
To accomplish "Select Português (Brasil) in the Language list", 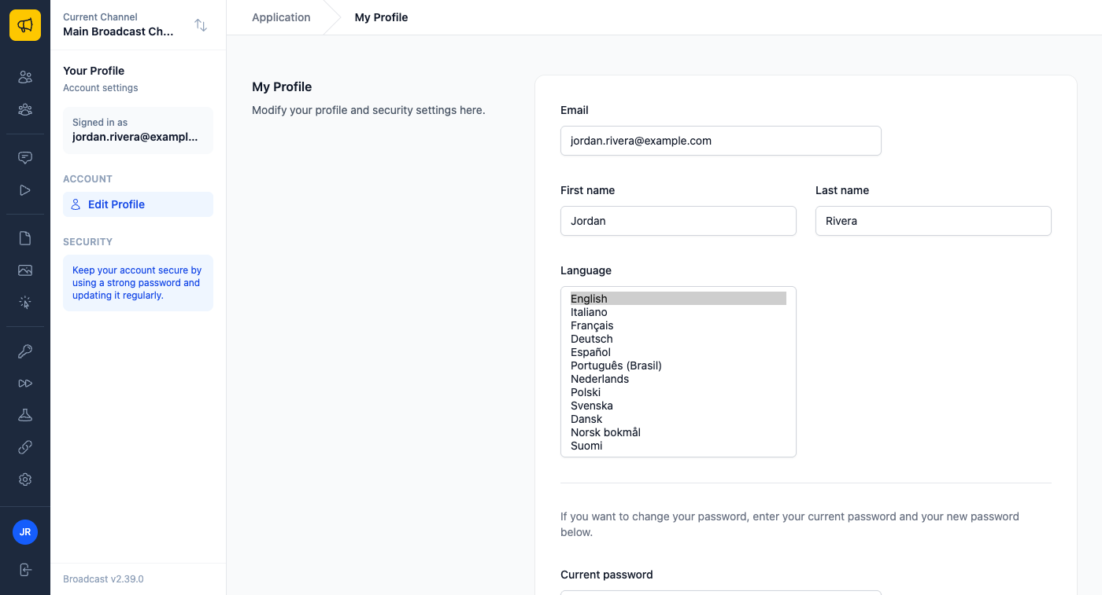I will click(x=679, y=365).
